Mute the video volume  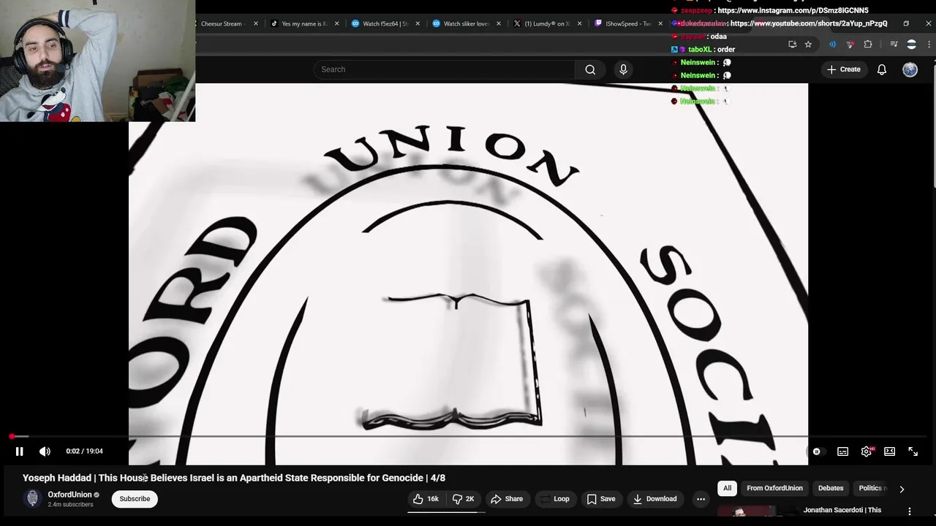(x=45, y=451)
